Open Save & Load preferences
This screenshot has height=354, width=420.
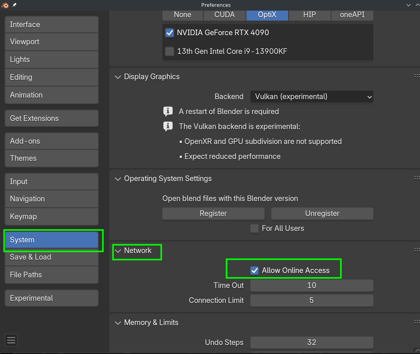click(x=52, y=257)
